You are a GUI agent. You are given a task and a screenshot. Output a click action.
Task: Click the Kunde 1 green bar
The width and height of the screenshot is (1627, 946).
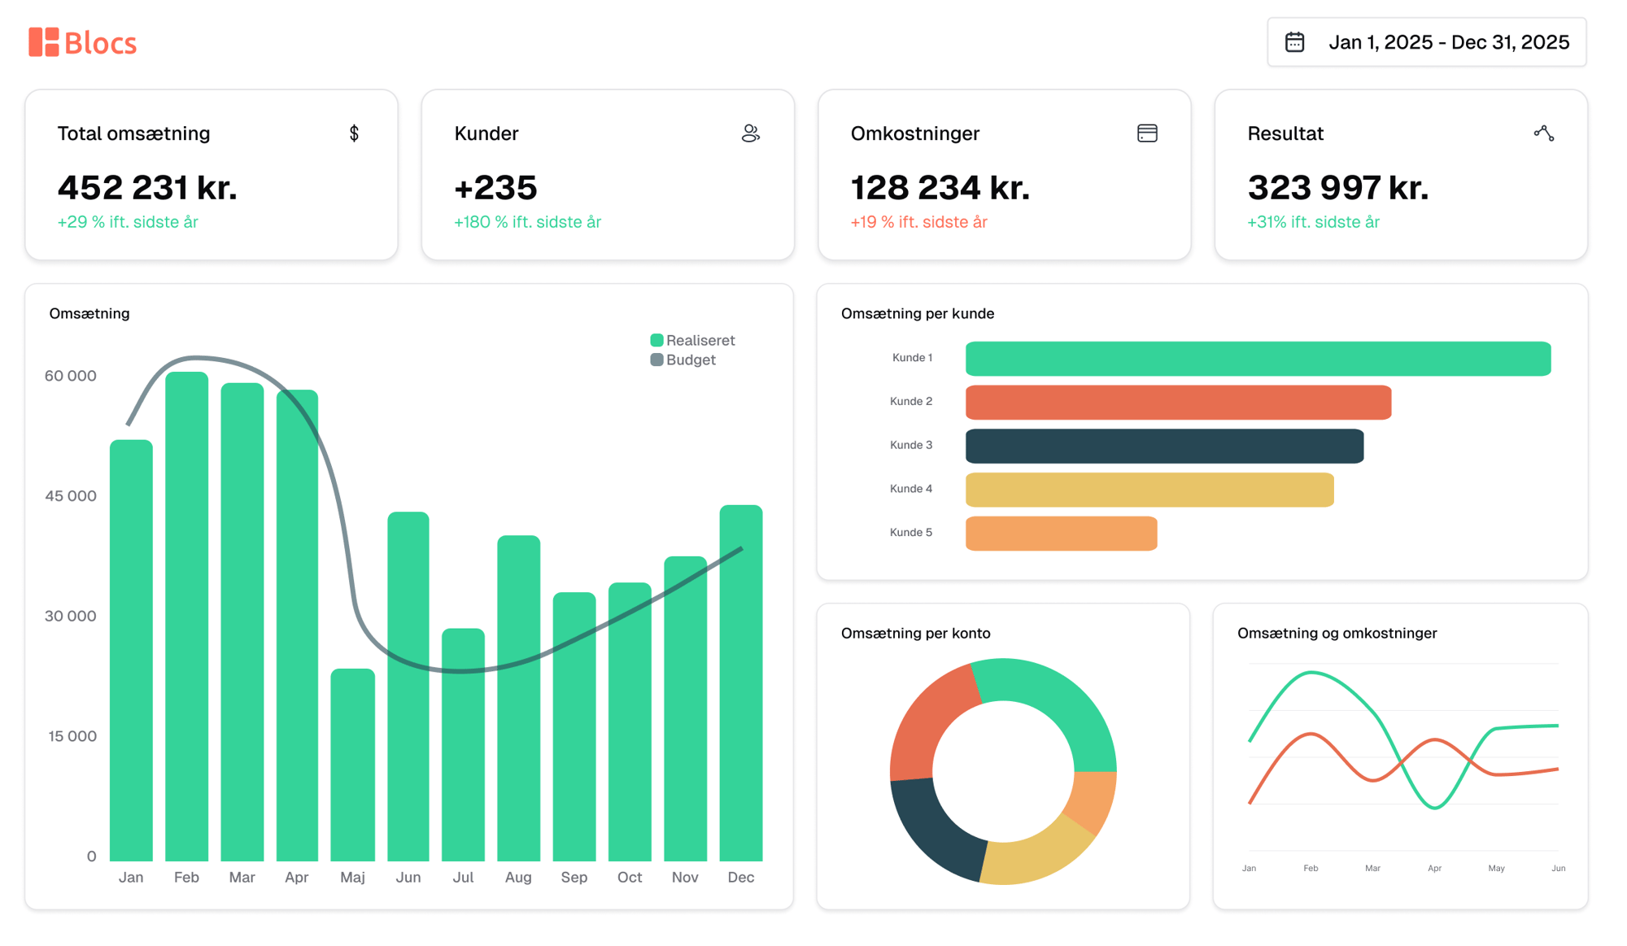(x=1257, y=359)
